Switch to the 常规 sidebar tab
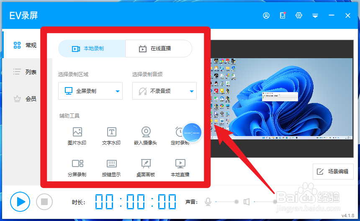This screenshot has height=221, width=360. pyautogui.click(x=25, y=45)
